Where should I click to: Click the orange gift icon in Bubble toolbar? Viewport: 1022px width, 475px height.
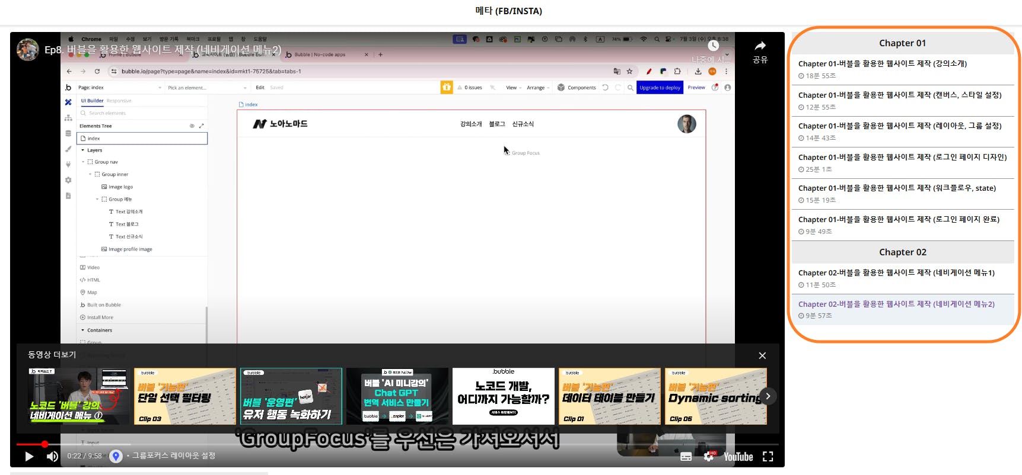tap(446, 87)
